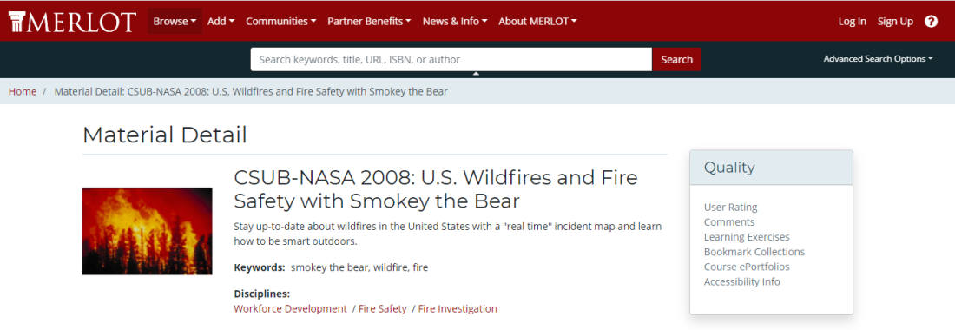The height and width of the screenshot is (330, 955).
Task: Click the Sign Up link
Action: tap(895, 22)
